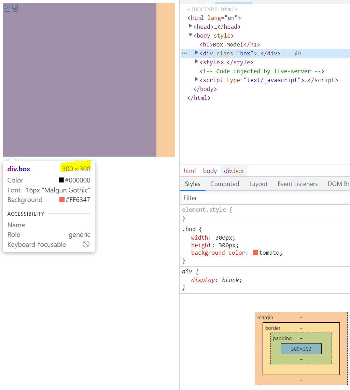Viewport: 350px width, 390px height.
Task: Focus the Filter styles input field
Action: tap(266, 198)
